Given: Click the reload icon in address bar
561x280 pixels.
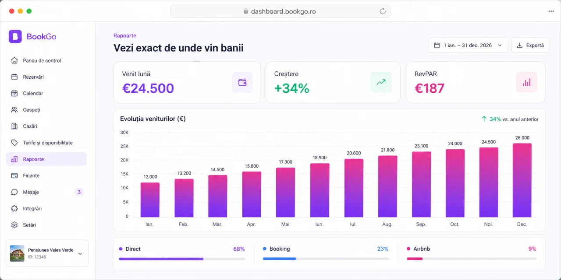Looking at the screenshot, I should 383,11.
